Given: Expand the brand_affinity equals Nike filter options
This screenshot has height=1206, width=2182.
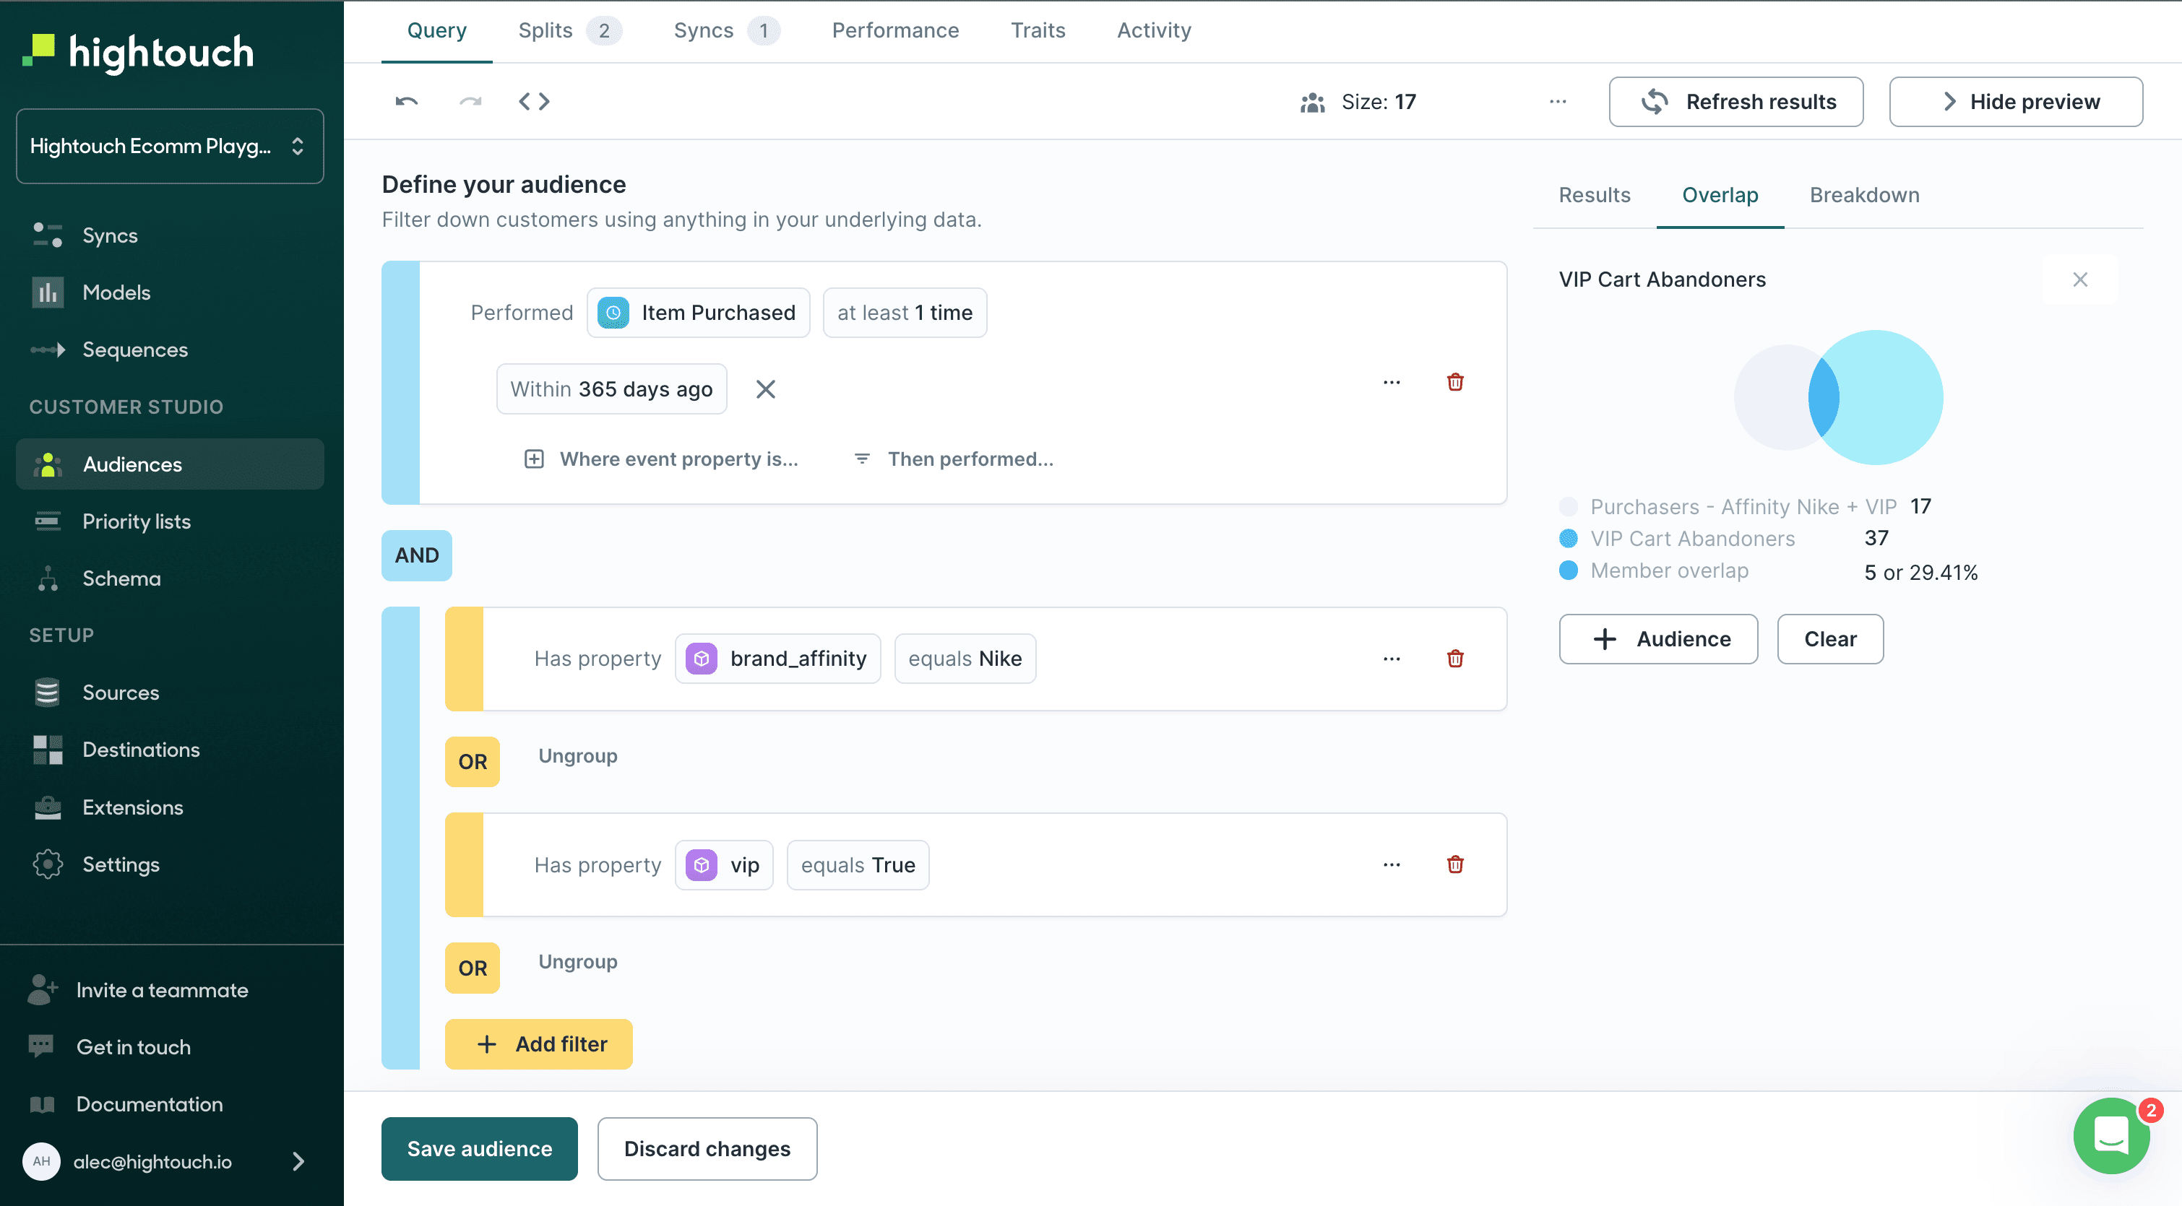Looking at the screenshot, I should tap(1392, 658).
